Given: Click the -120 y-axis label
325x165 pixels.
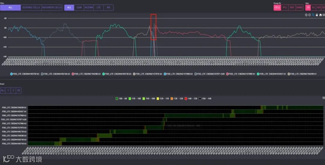Looking at the screenshot, I should pos(5,47).
